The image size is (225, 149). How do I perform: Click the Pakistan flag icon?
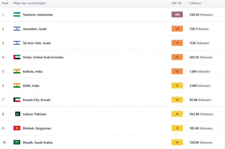(17, 114)
